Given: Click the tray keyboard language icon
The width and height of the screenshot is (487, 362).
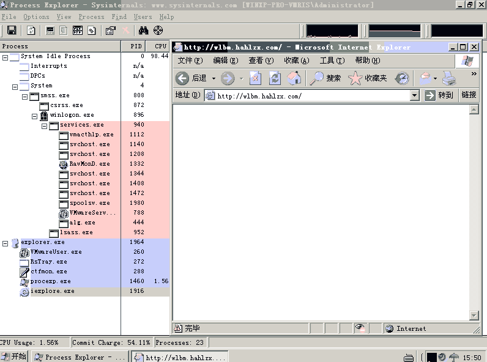Looking at the screenshot, I should (x=409, y=358).
